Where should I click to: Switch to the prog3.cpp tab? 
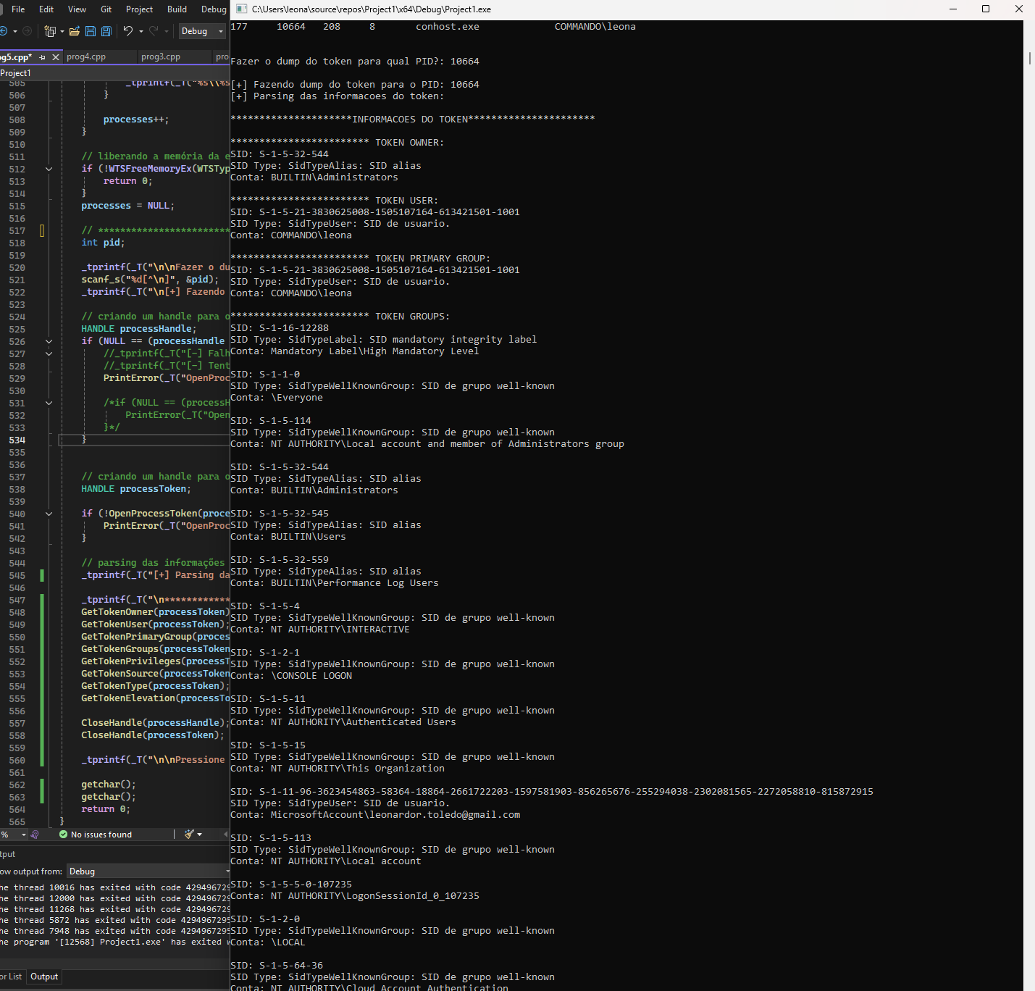pyautogui.click(x=161, y=57)
